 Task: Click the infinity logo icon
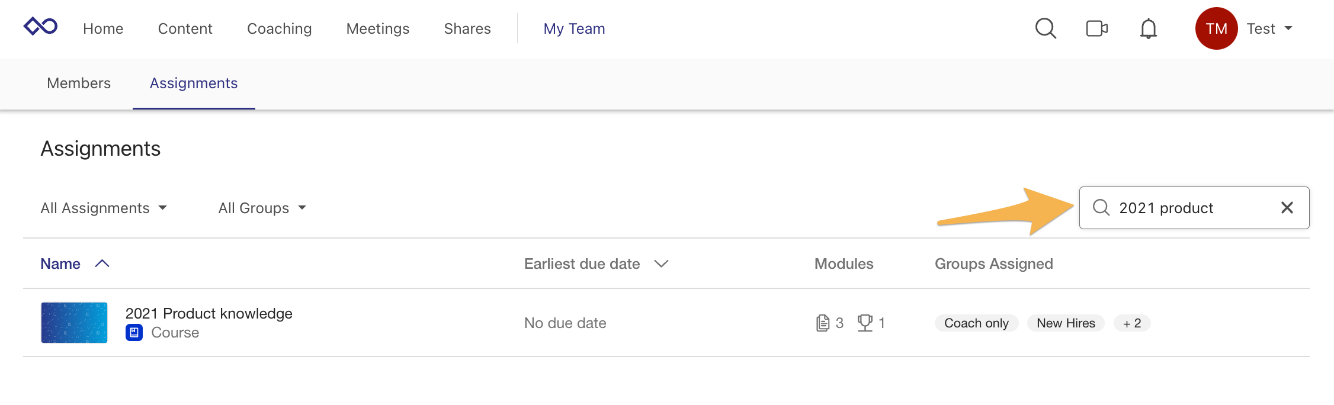[40, 27]
